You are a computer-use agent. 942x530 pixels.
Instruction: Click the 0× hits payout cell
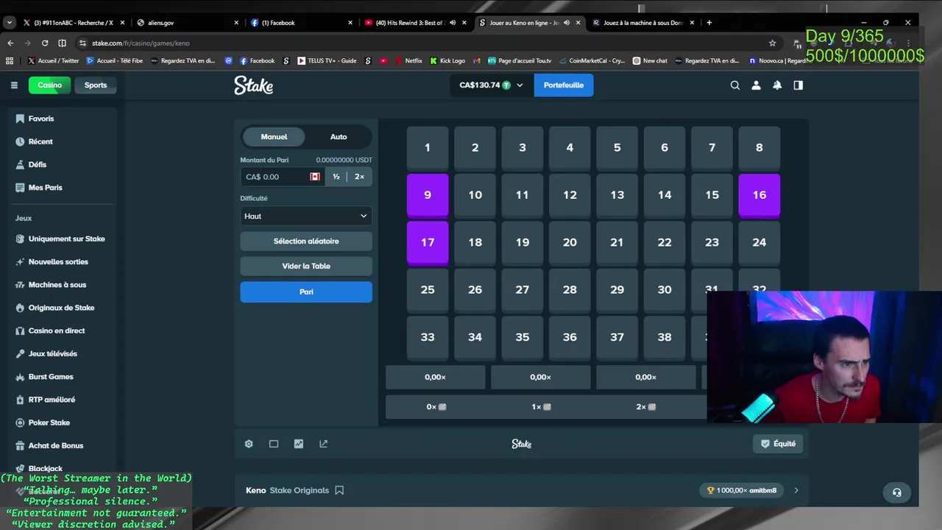tap(436, 407)
